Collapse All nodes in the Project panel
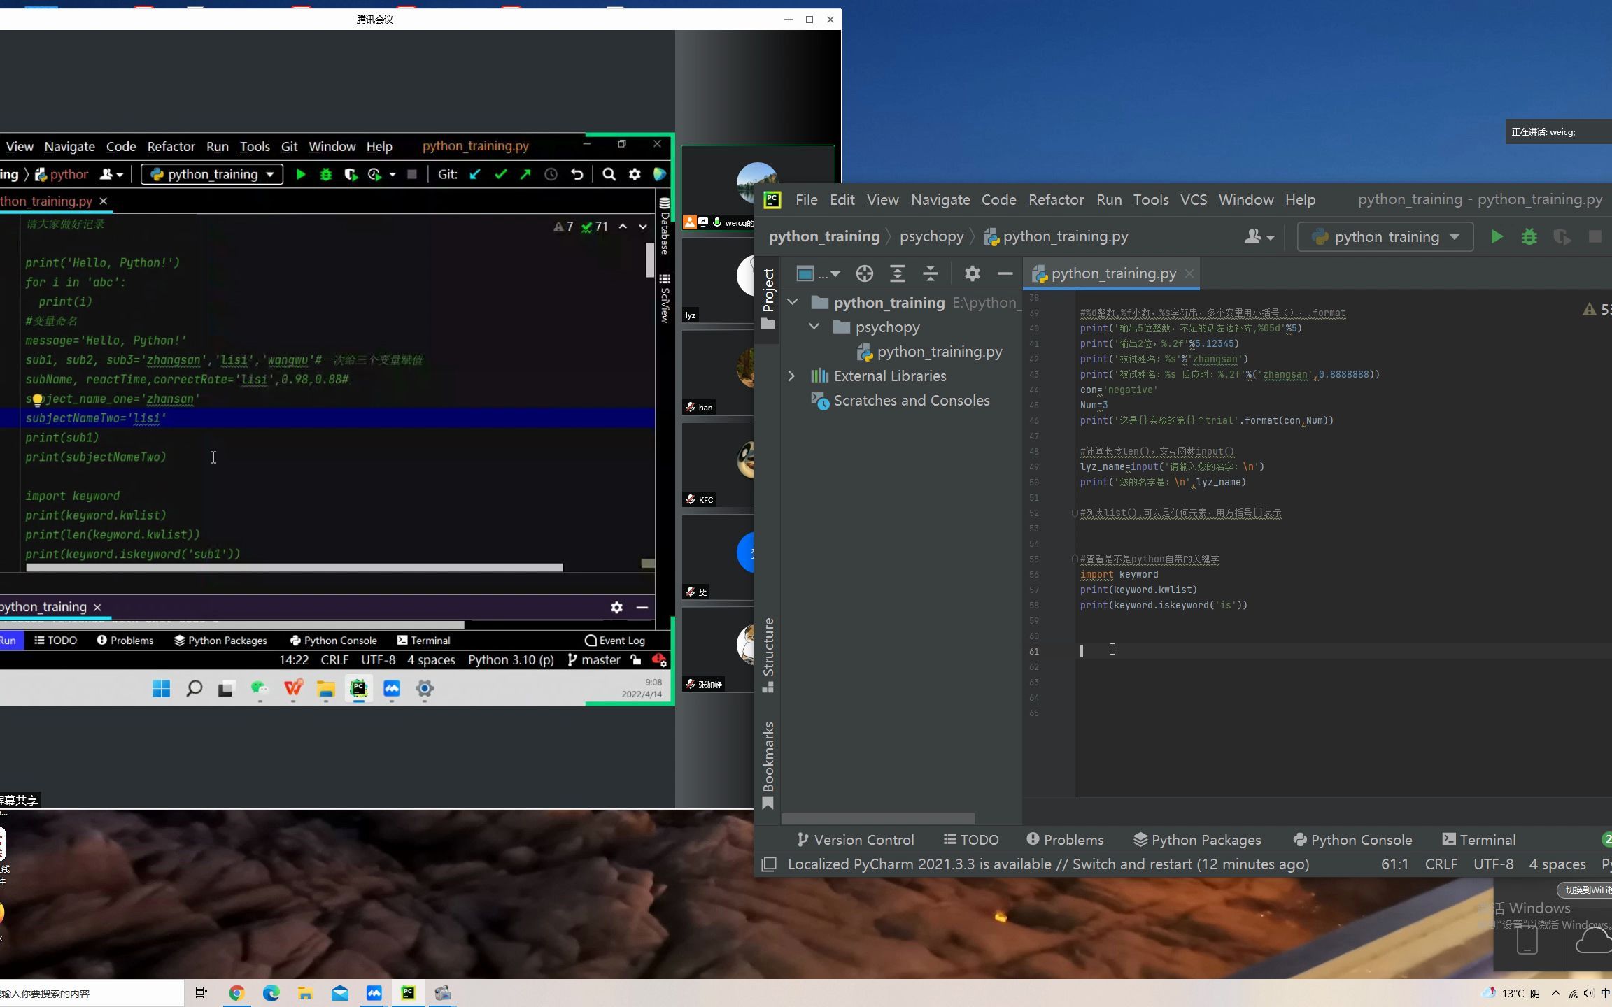This screenshot has width=1612, height=1007. pyautogui.click(x=931, y=273)
